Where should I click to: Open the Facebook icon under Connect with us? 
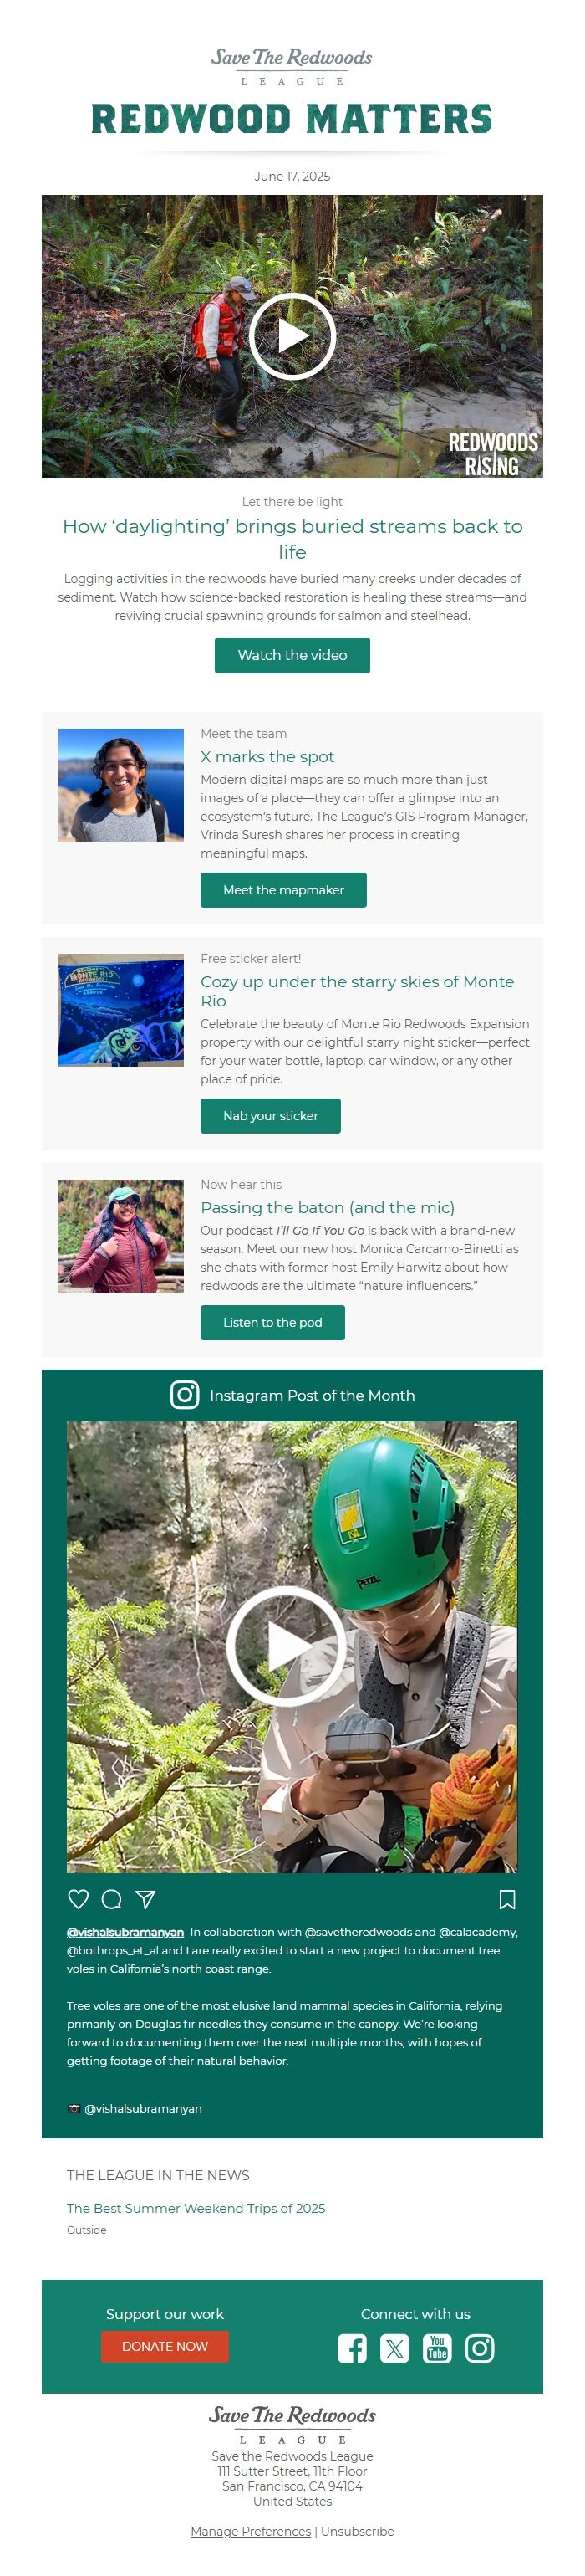coord(351,2348)
